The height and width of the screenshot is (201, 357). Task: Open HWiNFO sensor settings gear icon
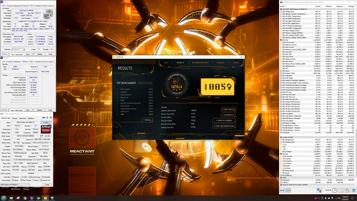coord(347,190)
